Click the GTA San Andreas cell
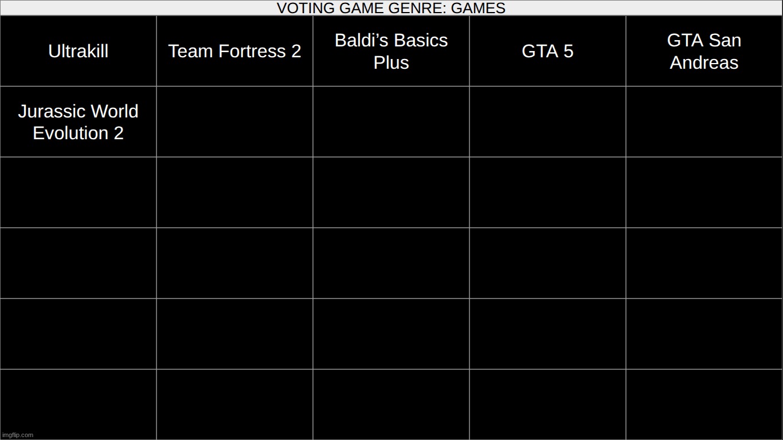 [x=704, y=51]
